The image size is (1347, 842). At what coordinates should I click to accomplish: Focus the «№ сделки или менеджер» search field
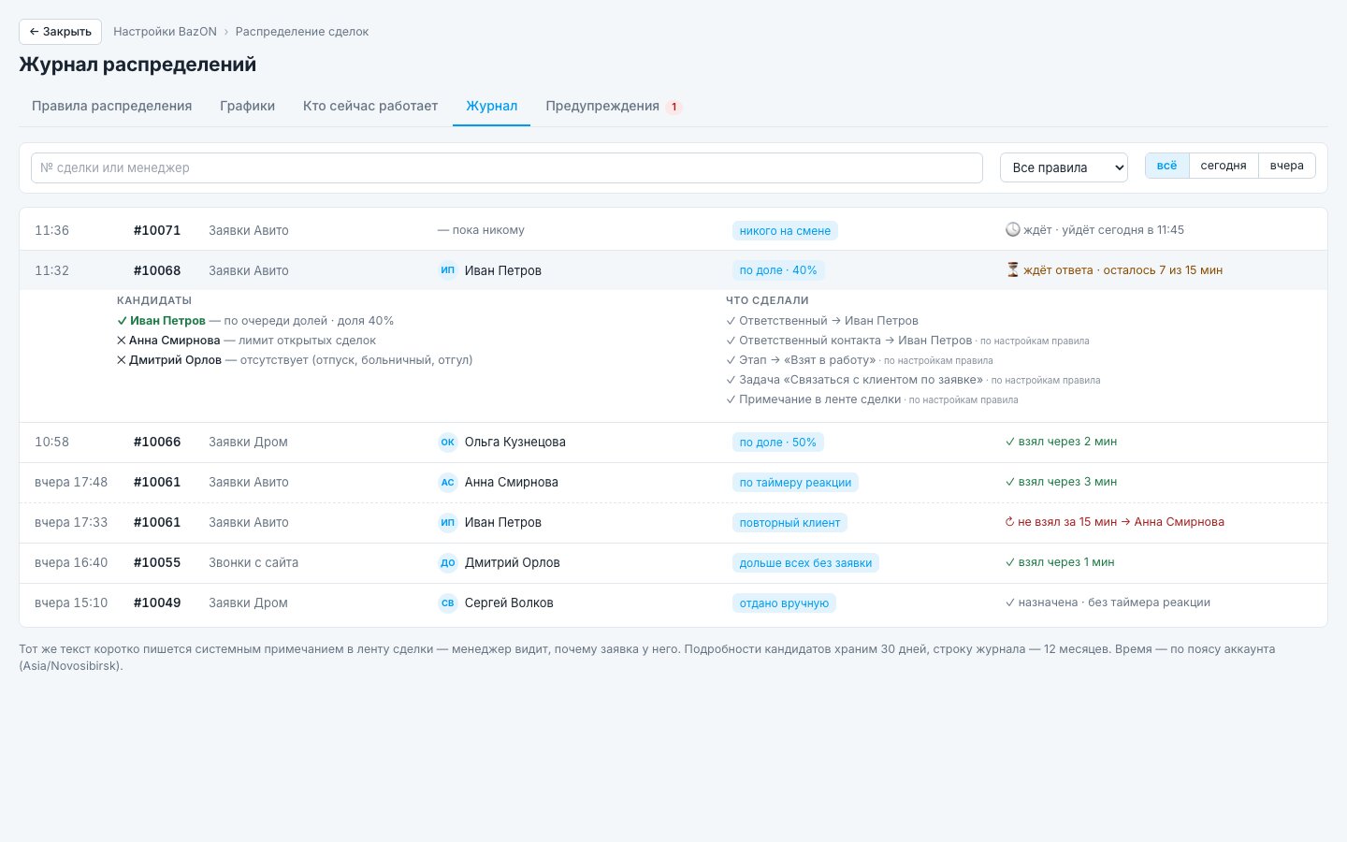click(x=507, y=167)
